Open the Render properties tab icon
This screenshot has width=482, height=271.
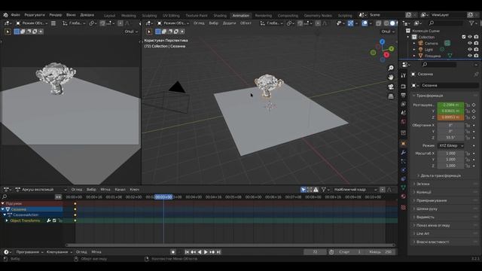tap(404, 87)
